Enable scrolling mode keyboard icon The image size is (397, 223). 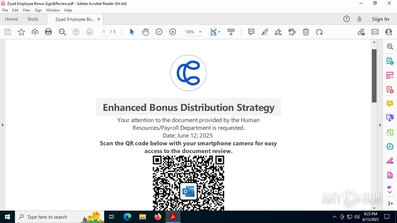[231, 32]
